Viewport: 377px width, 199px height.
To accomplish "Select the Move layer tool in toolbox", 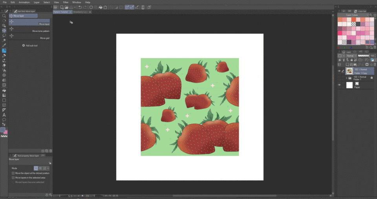I will (x=4, y=30).
